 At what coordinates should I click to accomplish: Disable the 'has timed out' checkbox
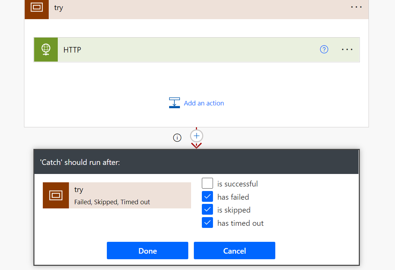[207, 223]
